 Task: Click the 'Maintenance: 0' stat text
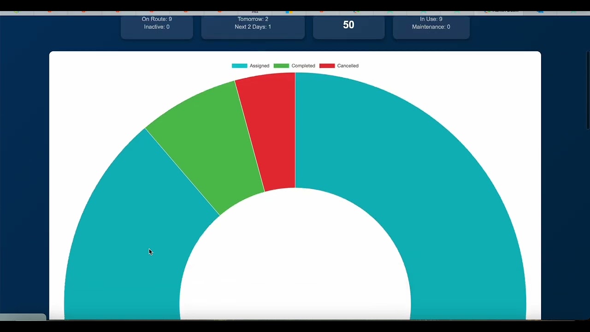click(431, 27)
